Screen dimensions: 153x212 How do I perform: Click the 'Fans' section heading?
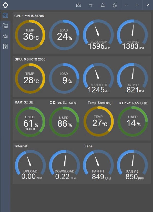tap(88, 146)
